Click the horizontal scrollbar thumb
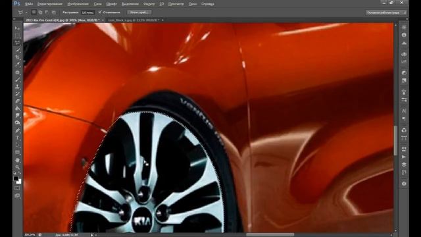The height and width of the screenshot is (237, 421). coord(270,234)
